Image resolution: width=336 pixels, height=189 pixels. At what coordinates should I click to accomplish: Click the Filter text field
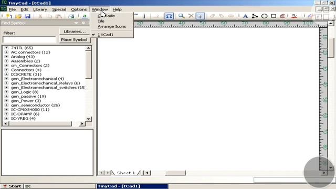coord(29,39)
